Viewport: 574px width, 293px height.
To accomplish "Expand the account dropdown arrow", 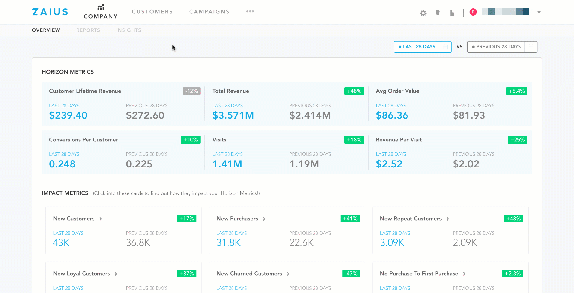I will 539,12.
